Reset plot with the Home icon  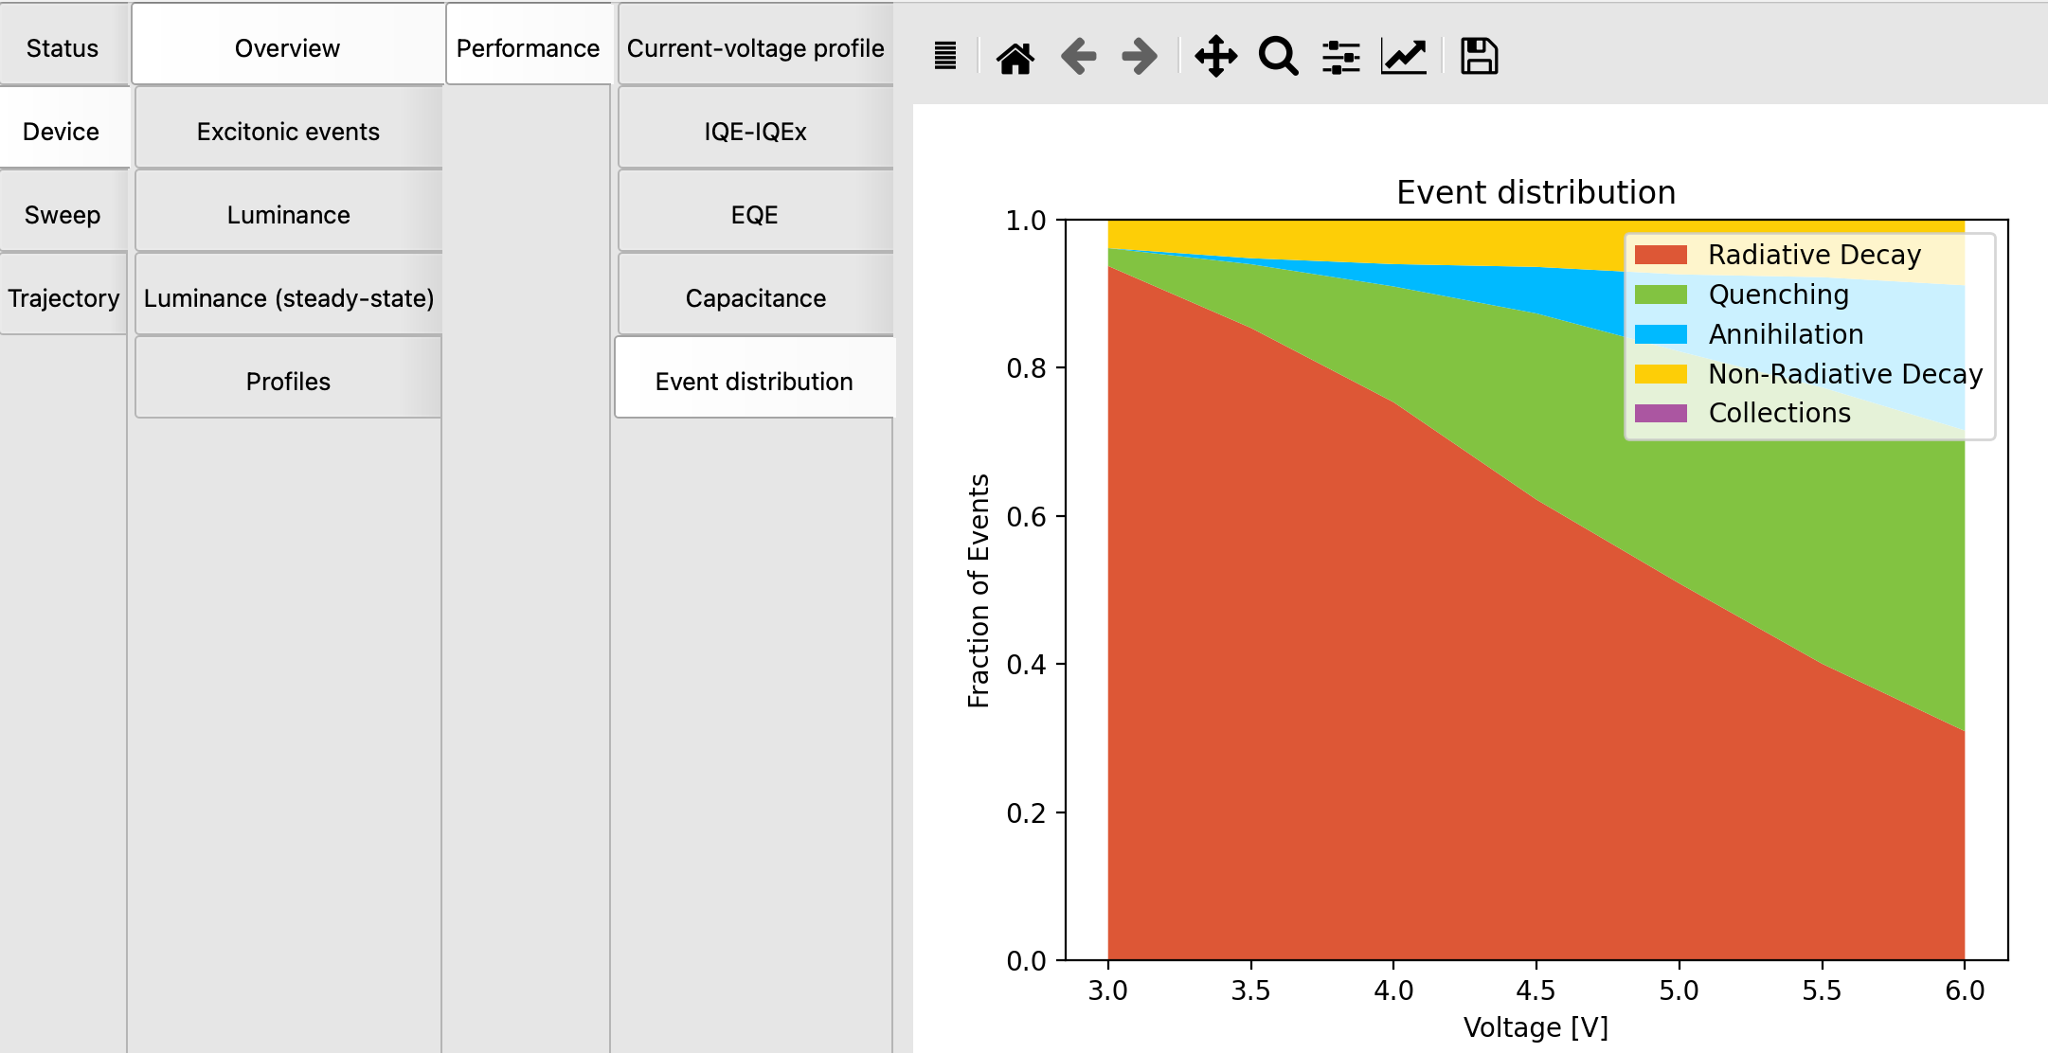pyautogui.click(x=1015, y=57)
